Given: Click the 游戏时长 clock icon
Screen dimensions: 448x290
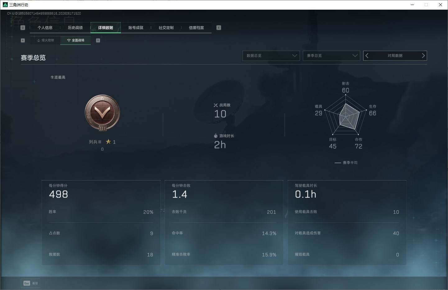Looking at the screenshot, I should pos(216,136).
